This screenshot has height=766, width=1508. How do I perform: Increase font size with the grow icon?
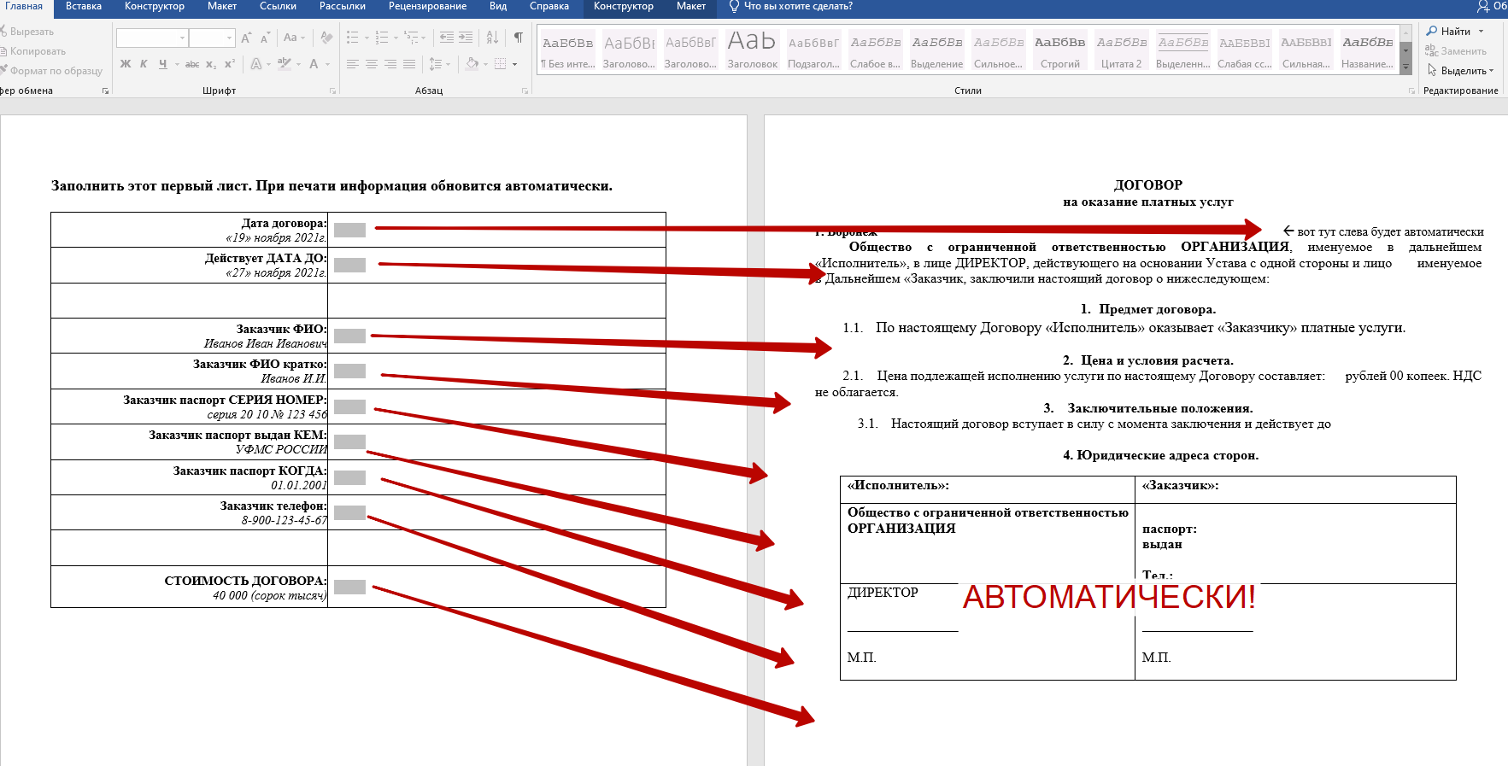click(246, 38)
